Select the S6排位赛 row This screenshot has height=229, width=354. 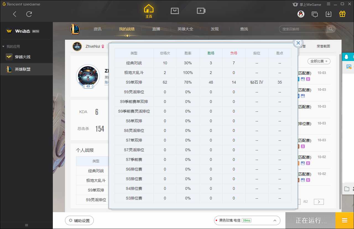[203, 169]
